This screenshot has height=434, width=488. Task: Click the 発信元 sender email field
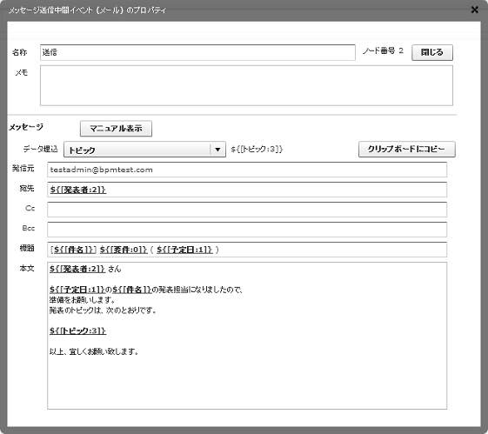click(247, 170)
